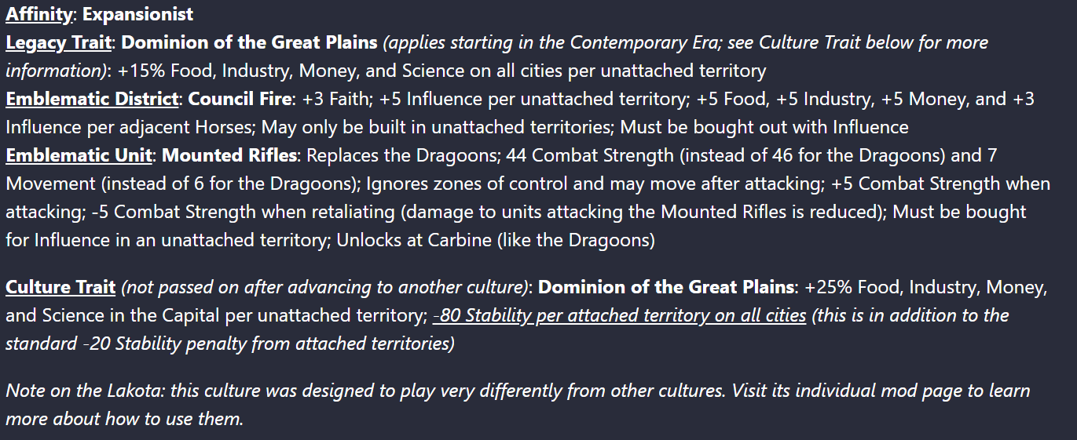
Task: Click underlined -80 Stability per attached territory text
Action: point(619,315)
